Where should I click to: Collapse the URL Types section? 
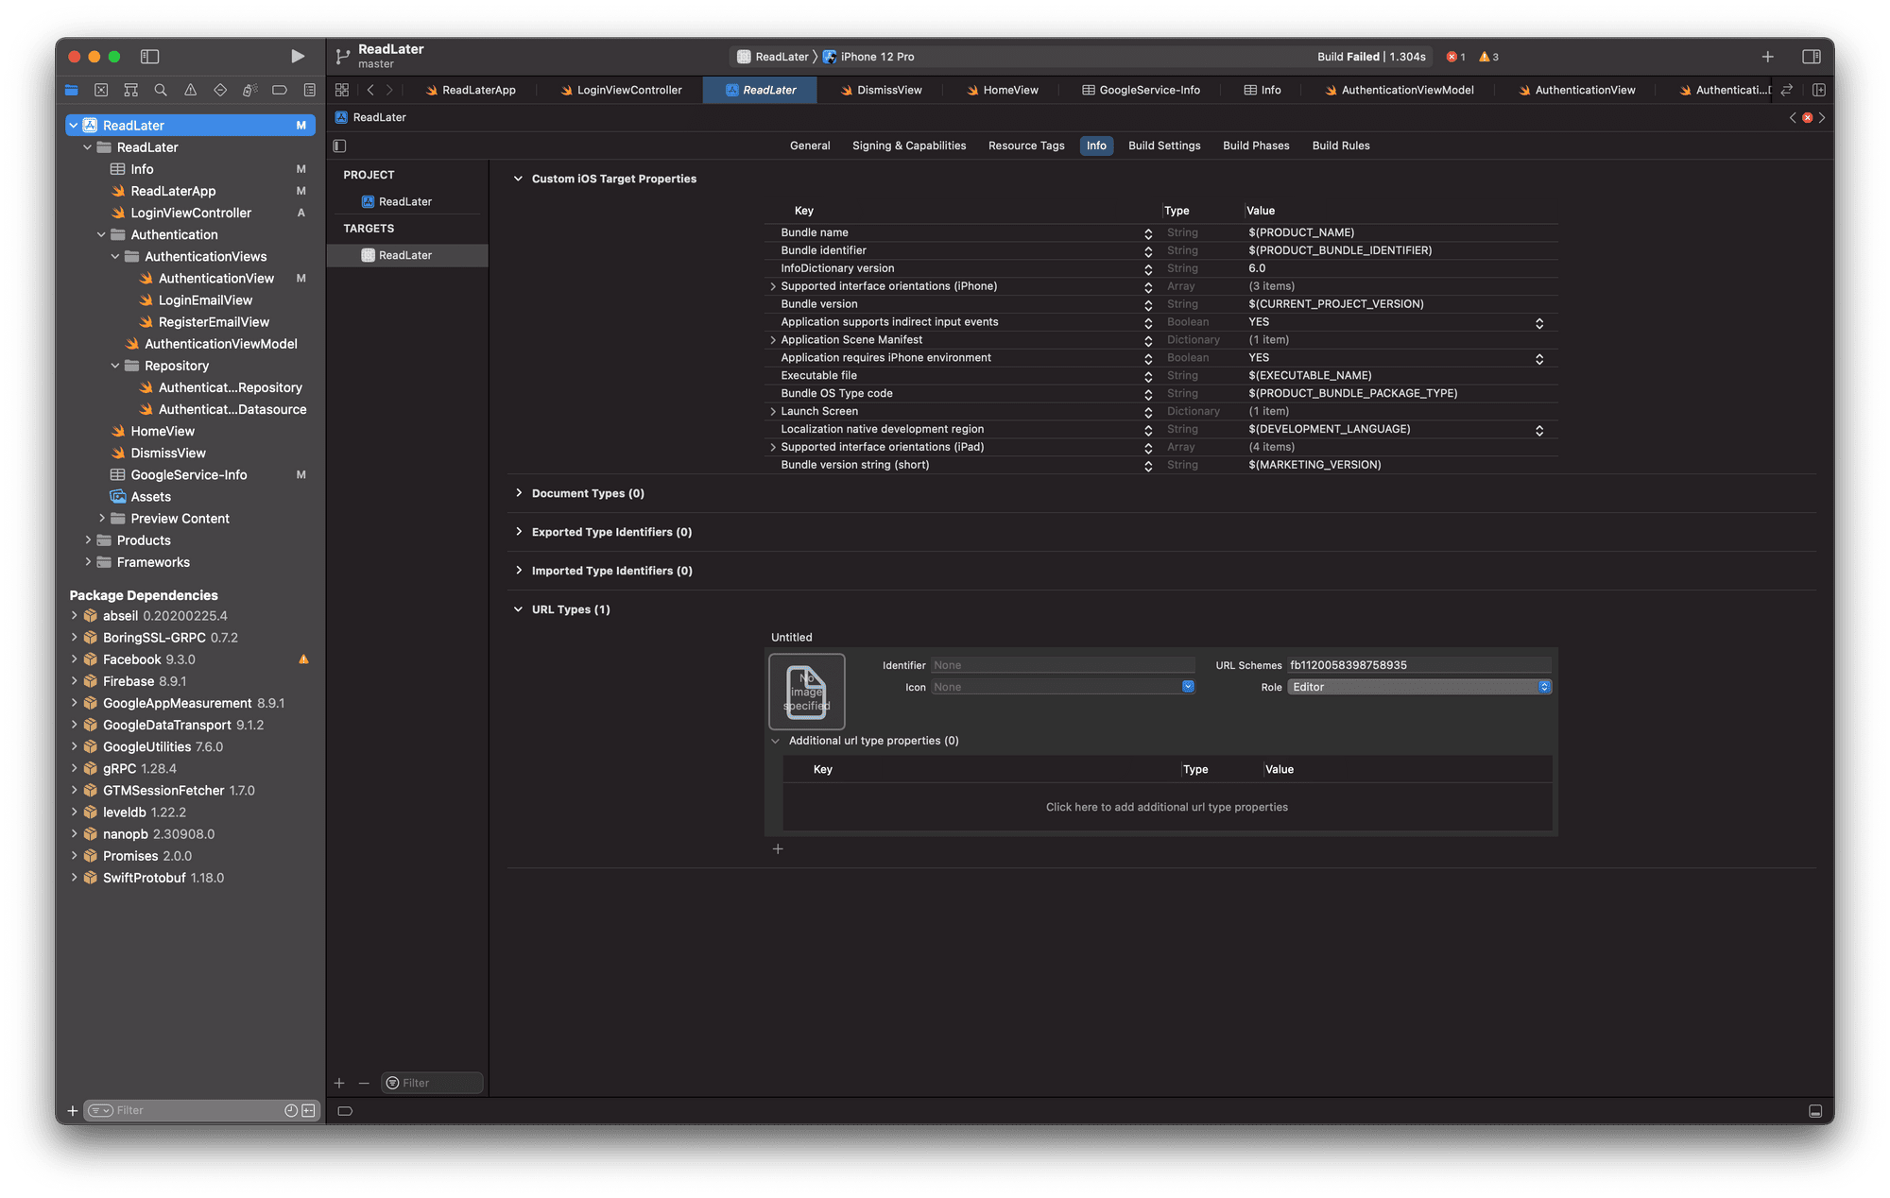pos(518,609)
